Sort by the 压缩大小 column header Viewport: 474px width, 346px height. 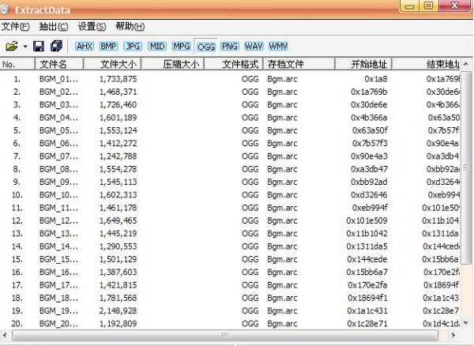pyautogui.click(x=172, y=64)
